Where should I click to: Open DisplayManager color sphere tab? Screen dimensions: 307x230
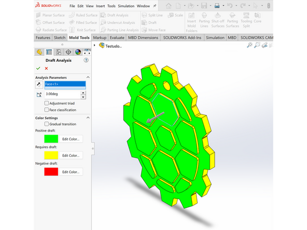click(78, 52)
